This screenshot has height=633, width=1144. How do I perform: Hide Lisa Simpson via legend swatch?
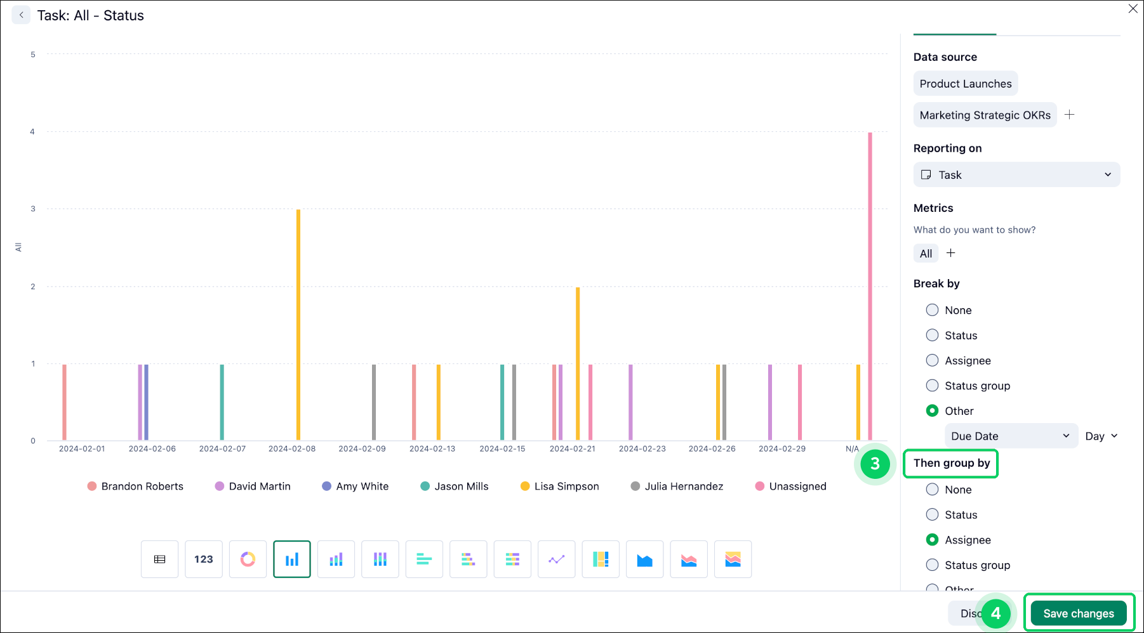pyautogui.click(x=524, y=486)
